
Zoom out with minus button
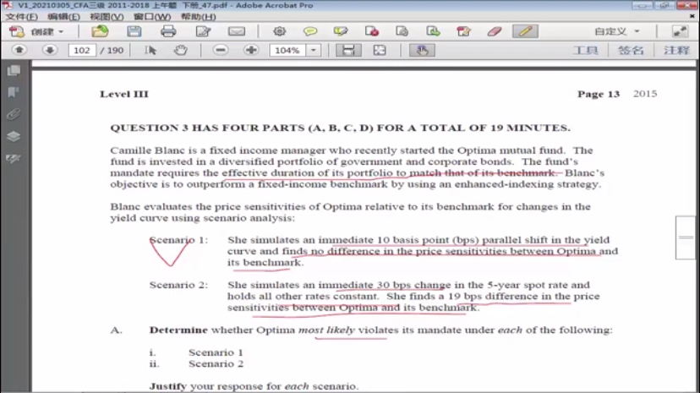(221, 50)
